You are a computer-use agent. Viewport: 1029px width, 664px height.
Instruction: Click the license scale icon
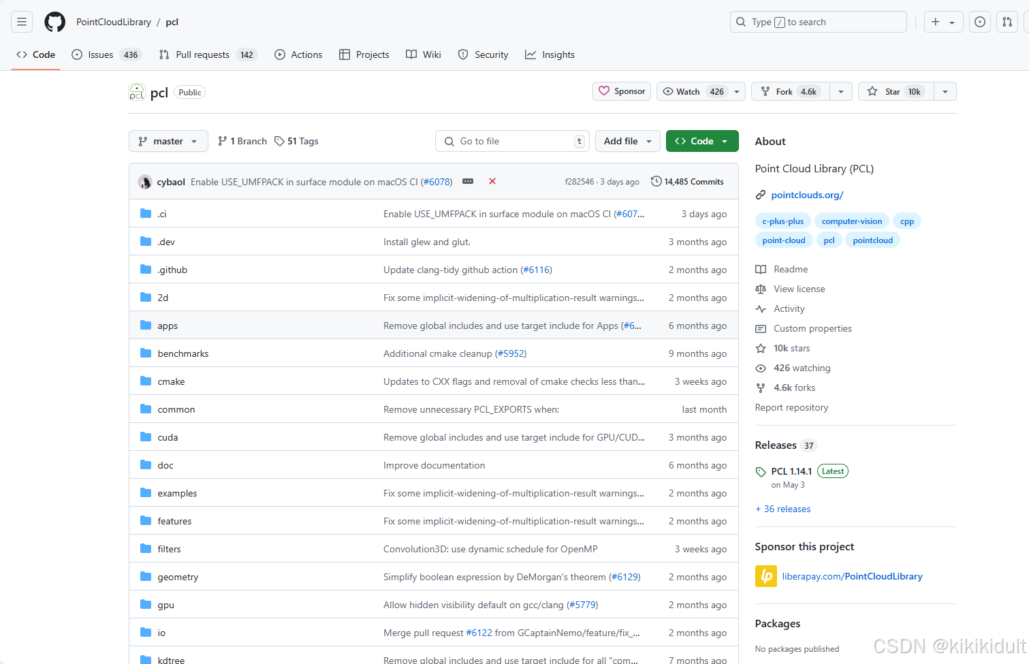[x=761, y=289]
